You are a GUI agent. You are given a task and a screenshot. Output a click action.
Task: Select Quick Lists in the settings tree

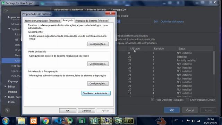(x=16, y=71)
